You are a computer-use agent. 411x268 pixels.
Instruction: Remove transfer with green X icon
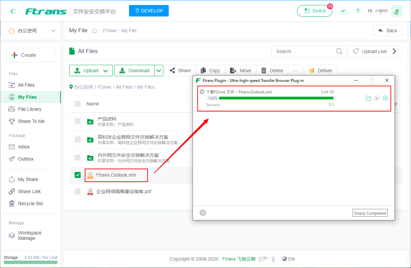point(385,98)
